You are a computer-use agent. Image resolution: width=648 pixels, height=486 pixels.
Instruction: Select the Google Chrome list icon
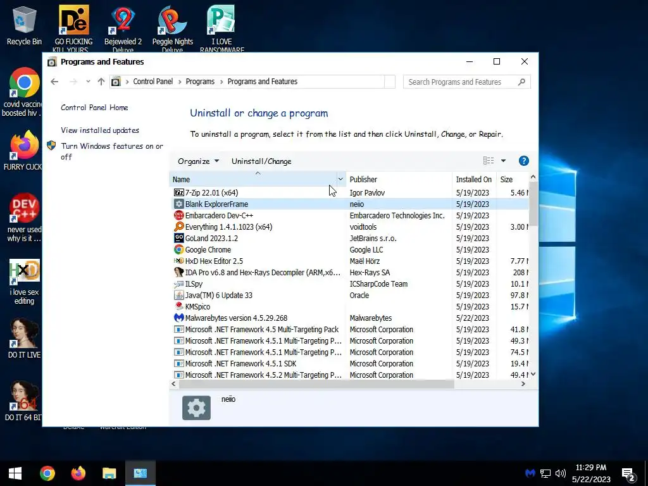178,249
